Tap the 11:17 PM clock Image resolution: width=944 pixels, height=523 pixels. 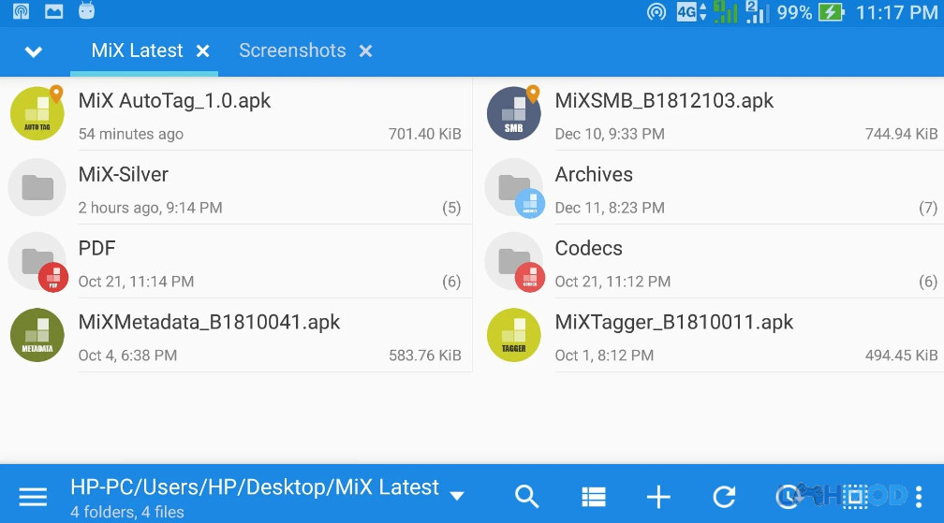pos(896,12)
